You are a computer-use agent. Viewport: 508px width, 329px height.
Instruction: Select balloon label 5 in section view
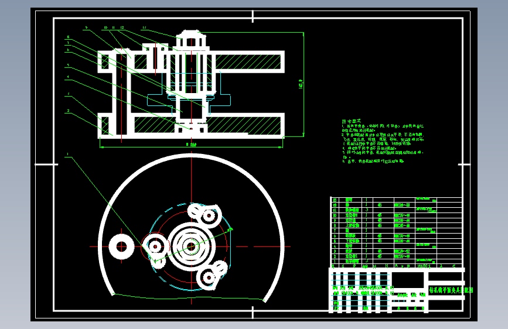[x=69, y=65]
